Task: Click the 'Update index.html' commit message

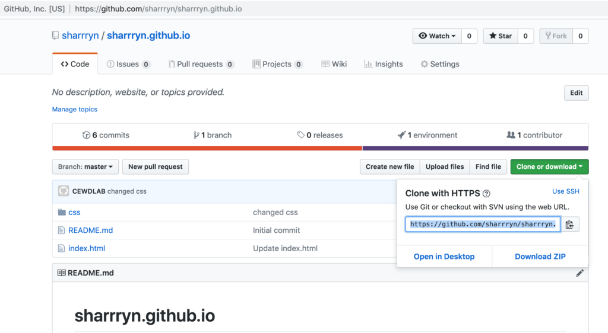Action: (285, 248)
